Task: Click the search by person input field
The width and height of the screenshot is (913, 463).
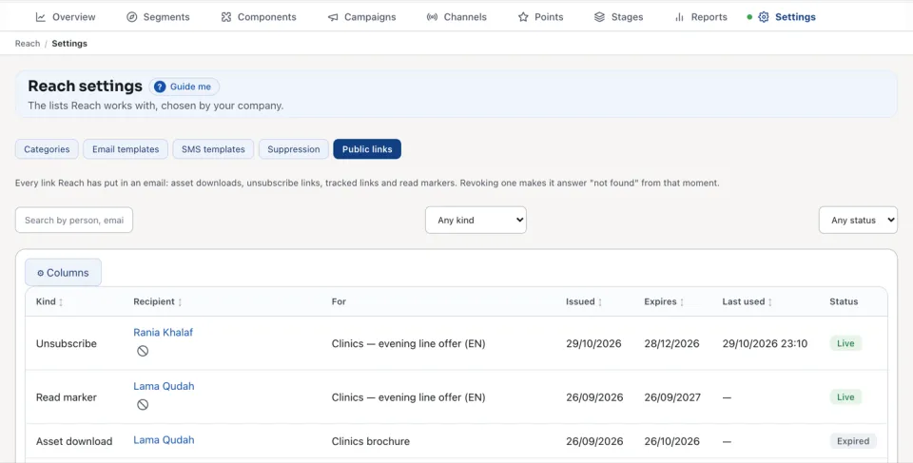Action: [x=74, y=221]
